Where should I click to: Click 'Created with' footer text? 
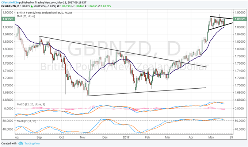(x=9, y=143)
